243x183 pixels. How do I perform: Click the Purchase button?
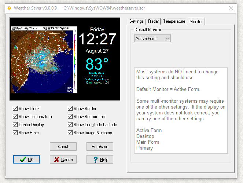point(100,147)
